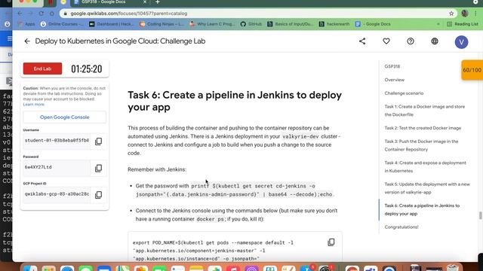Follow the Learn more link
Image resolution: width=483 pixels, height=271 pixels.
click(x=34, y=105)
